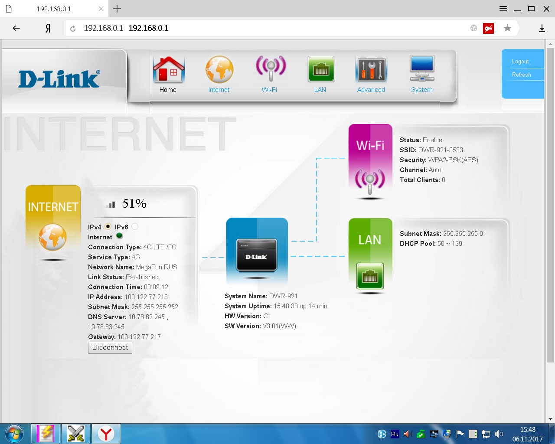
Task: Open the Advanced tools icon
Action: pyautogui.click(x=371, y=69)
